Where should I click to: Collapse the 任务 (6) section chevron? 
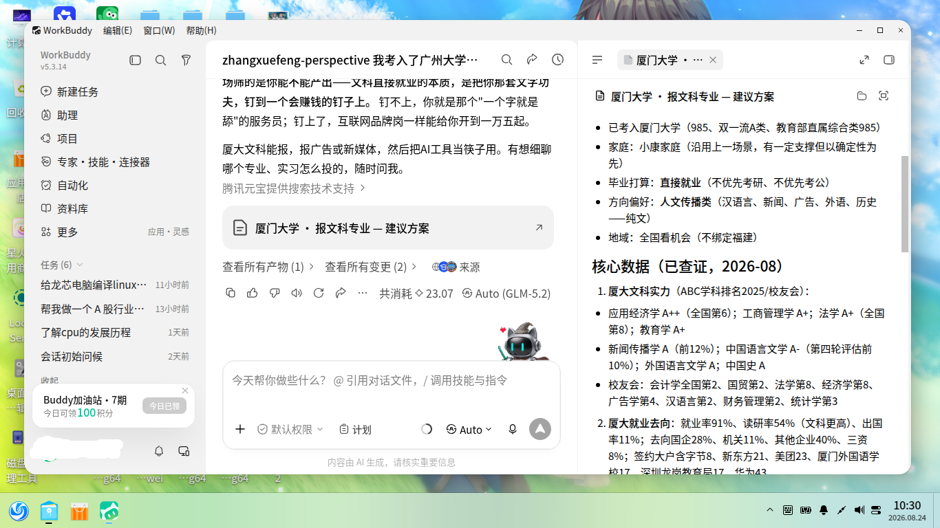80,265
